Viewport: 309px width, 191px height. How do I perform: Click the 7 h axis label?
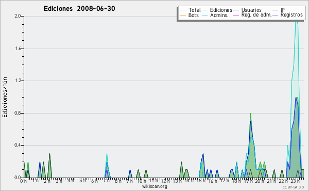(x=107, y=181)
